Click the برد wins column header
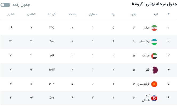The image size is (177, 106). [x=113, y=14]
